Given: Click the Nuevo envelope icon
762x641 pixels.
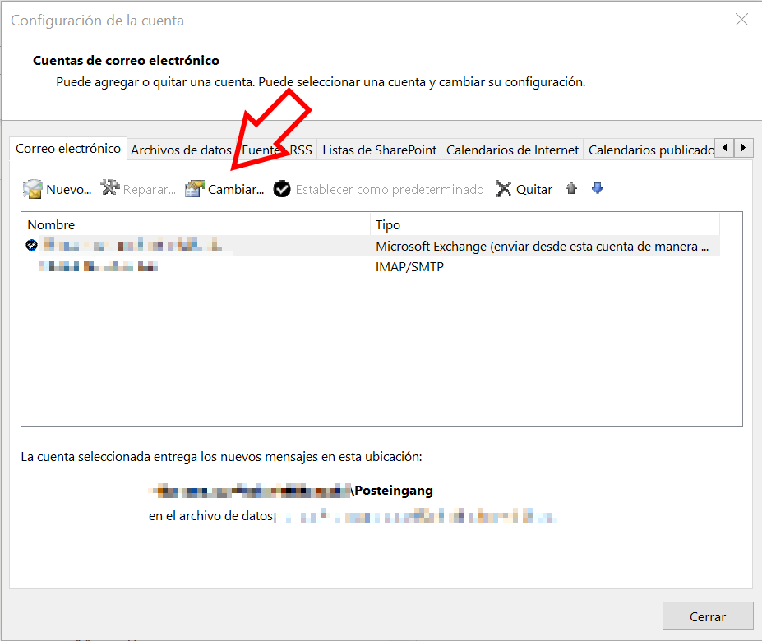Looking at the screenshot, I should 32,189.
